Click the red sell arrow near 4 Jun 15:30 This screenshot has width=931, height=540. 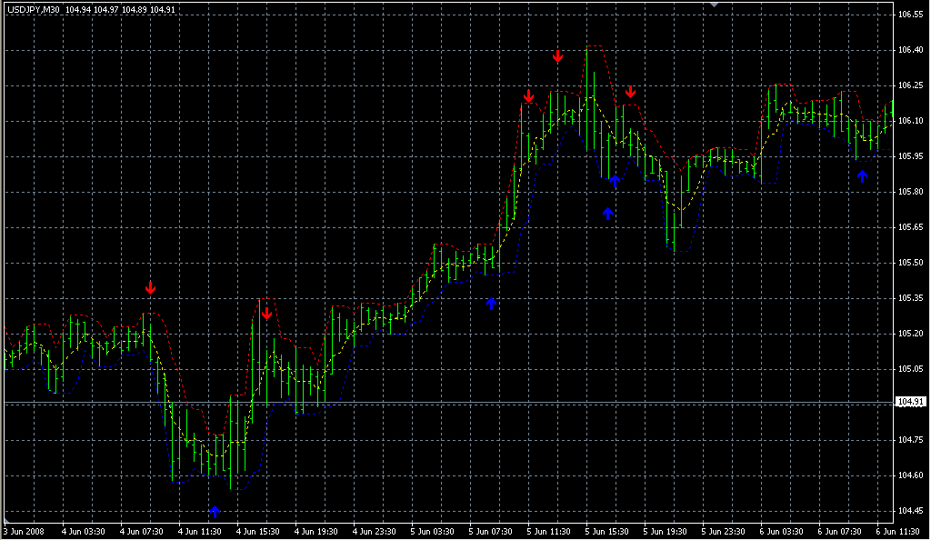click(x=266, y=313)
